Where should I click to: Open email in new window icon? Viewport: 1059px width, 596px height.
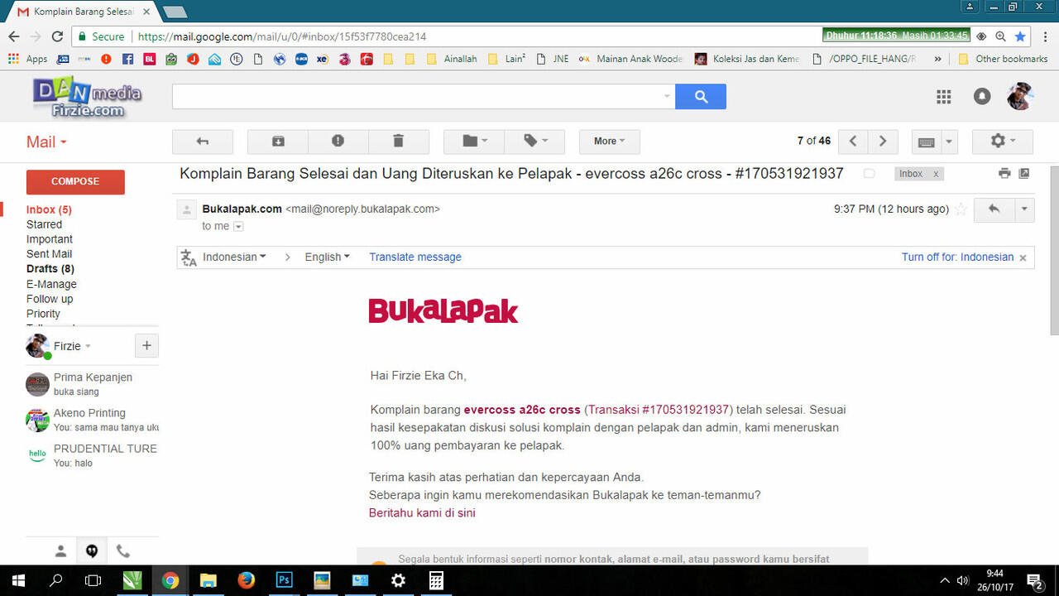coord(1024,174)
